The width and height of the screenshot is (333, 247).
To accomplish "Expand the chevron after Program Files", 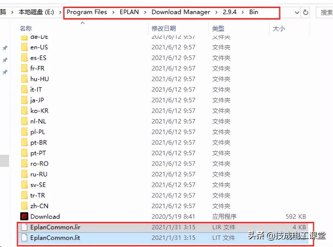I will tap(113, 12).
